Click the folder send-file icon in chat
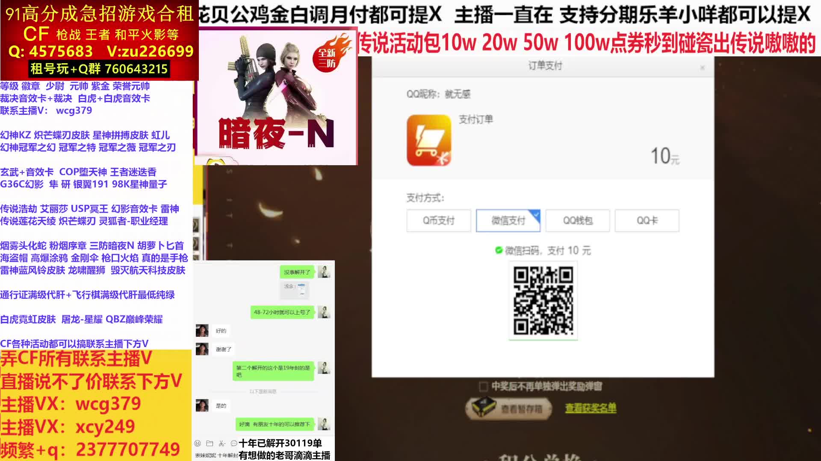This screenshot has width=821, height=461. (x=210, y=443)
